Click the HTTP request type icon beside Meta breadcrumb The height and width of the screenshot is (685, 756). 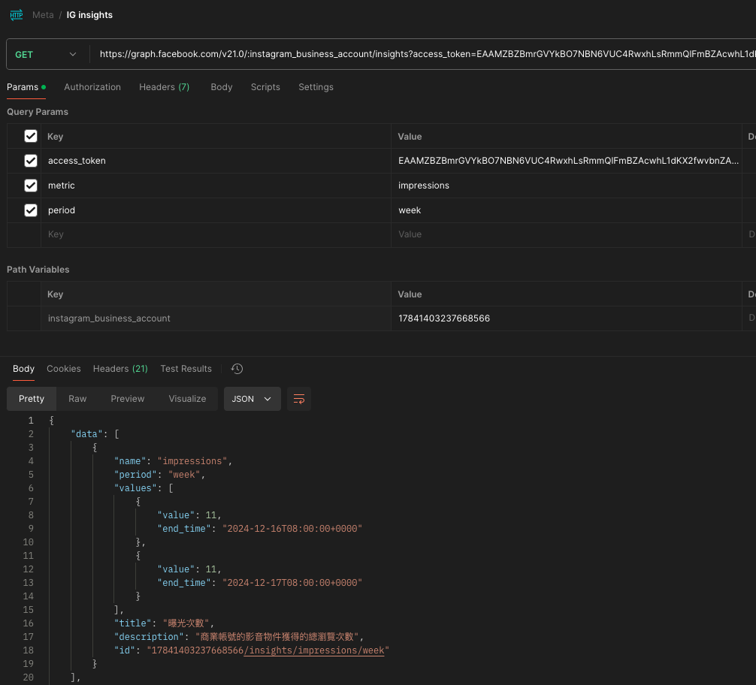pyautogui.click(x=16, y=14)
